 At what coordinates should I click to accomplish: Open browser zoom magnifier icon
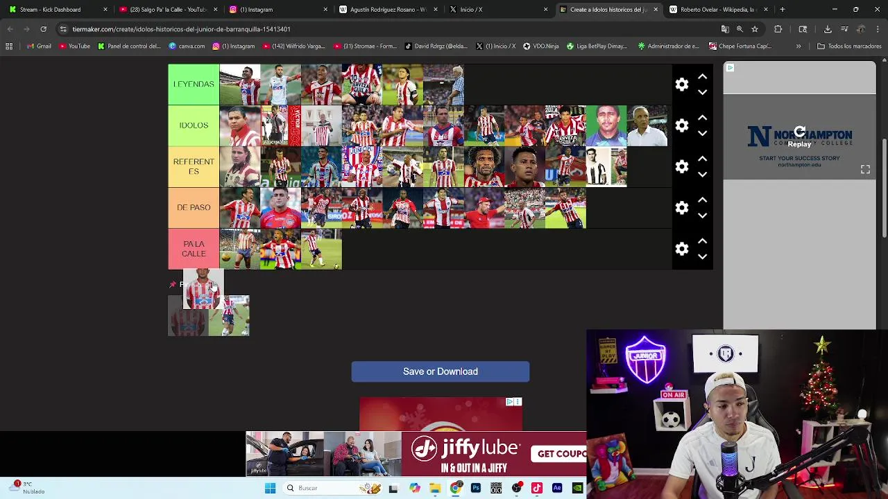coord(740,29)
